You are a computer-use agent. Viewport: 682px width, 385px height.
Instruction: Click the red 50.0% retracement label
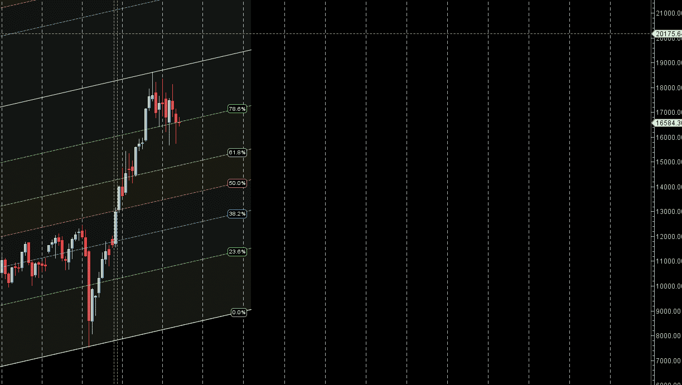pyautogui.click(x=236, y=183)
